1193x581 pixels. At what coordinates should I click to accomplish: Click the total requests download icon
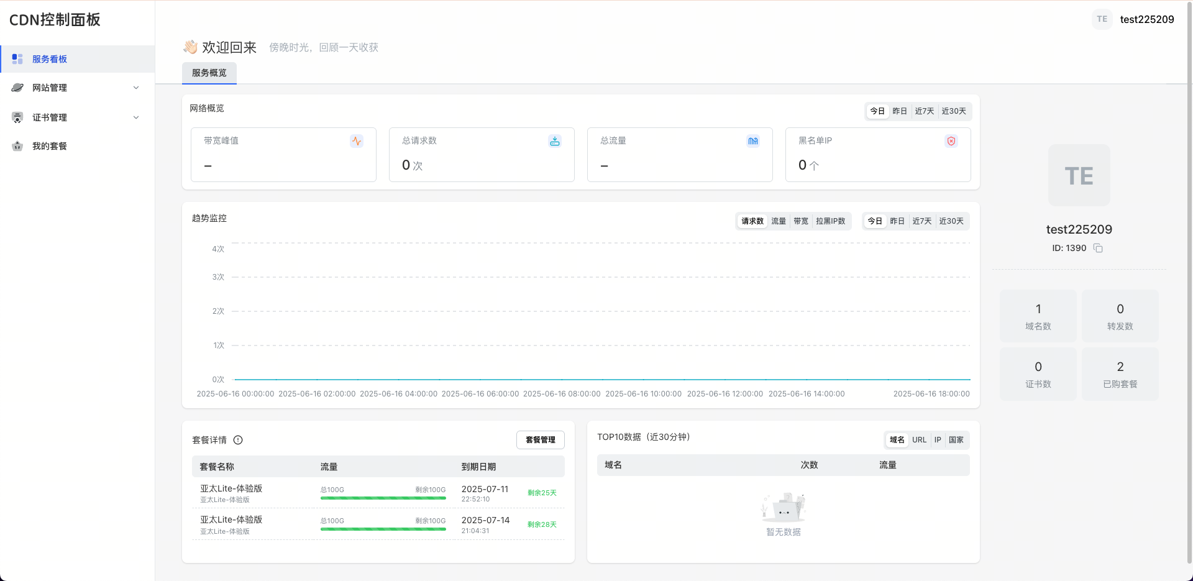554,141
